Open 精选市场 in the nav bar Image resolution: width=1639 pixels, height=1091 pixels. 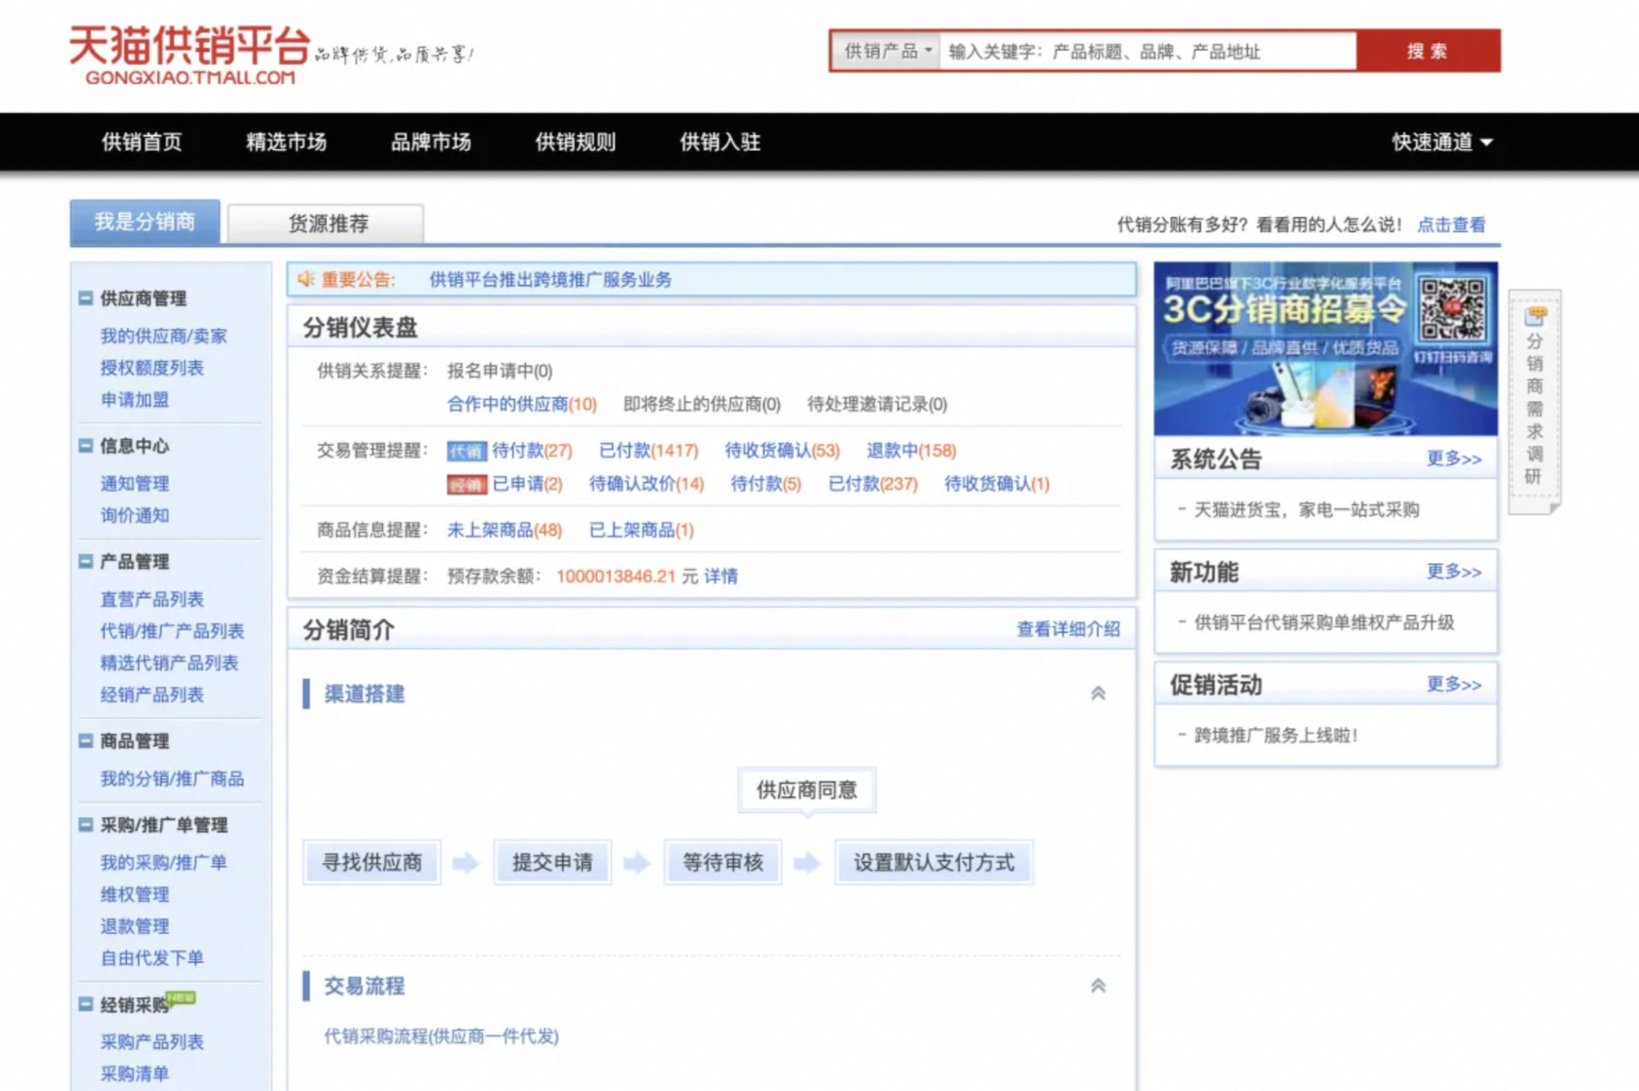(287, 142)
